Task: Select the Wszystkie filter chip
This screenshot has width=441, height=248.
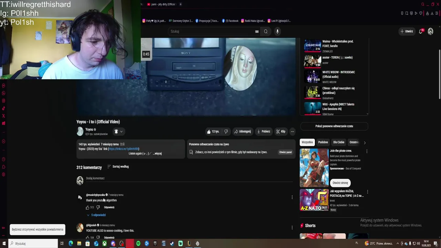Action: point(307,142)
